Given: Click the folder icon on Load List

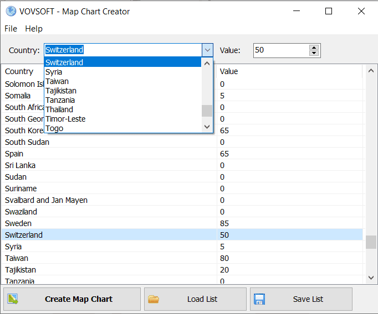Looking at the screenshot, I should tap(154, 299).
